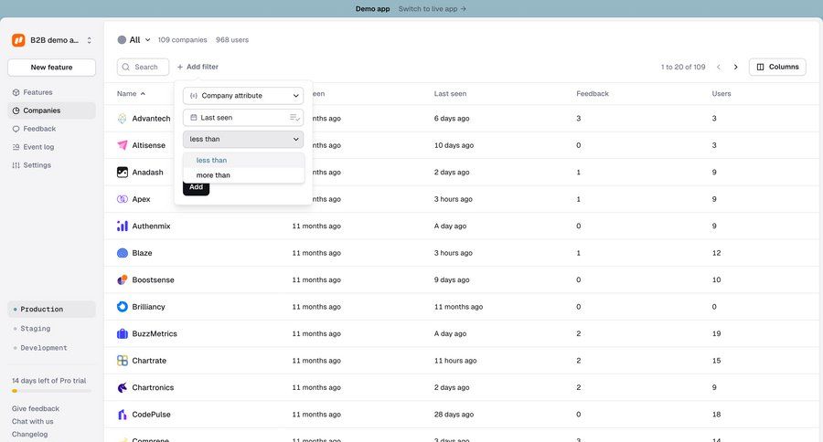Click the Altisense paper plane logo
This screenshot has width=823, height=442.
pos(123,145)
